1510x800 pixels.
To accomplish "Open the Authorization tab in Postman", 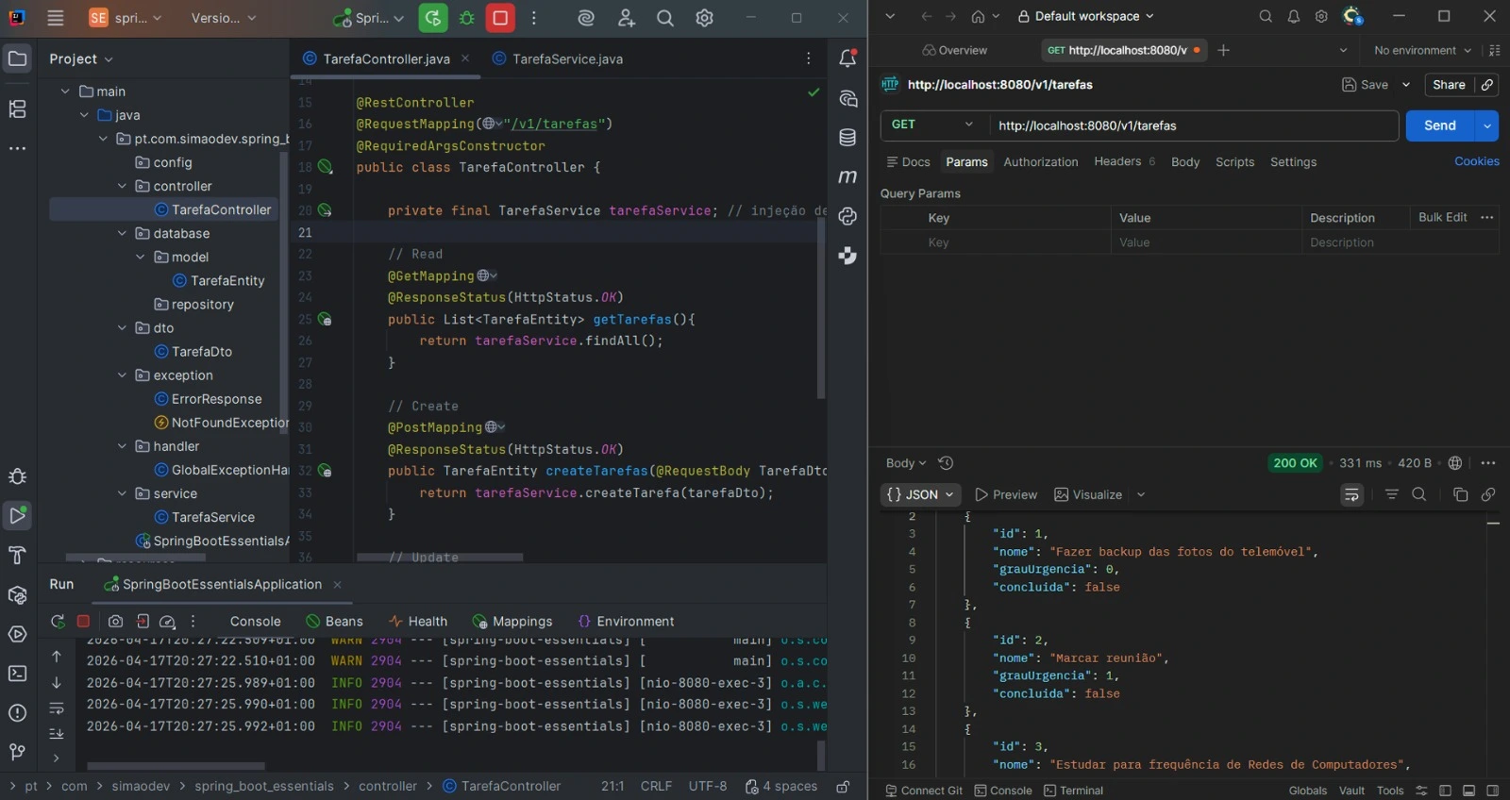I will click(1040, 162).
